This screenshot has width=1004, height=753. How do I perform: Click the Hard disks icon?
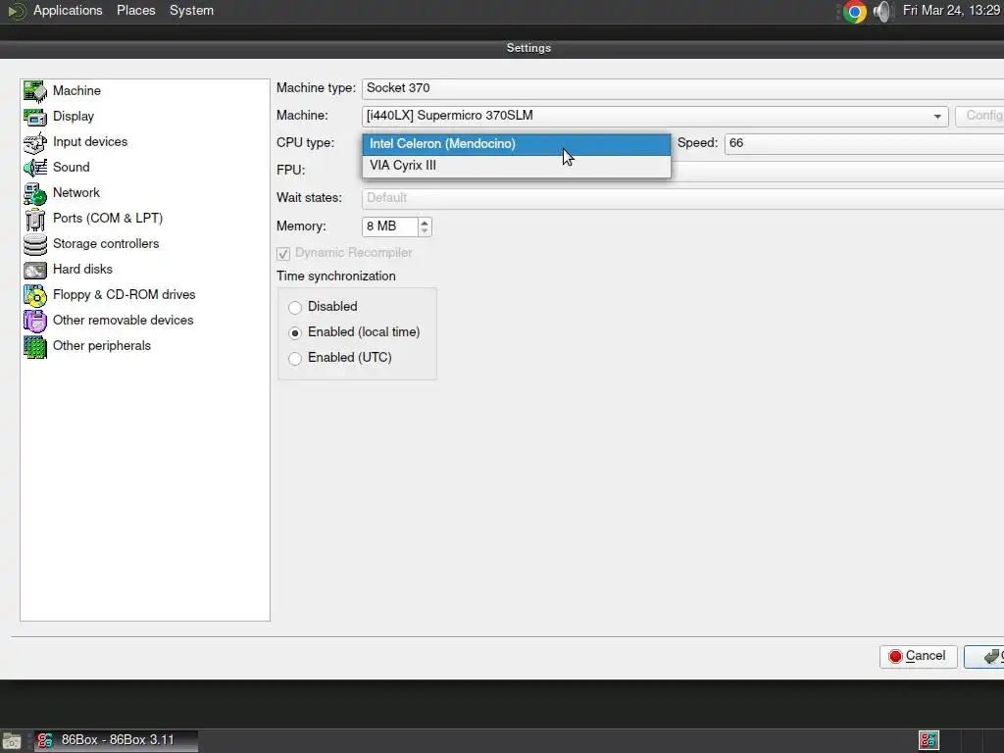(35, 270)
